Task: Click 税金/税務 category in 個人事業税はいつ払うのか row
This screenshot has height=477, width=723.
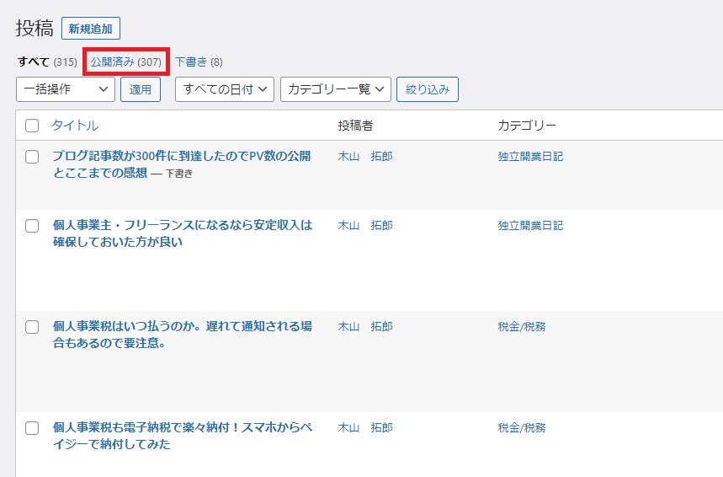Action: tap(522, 326)
